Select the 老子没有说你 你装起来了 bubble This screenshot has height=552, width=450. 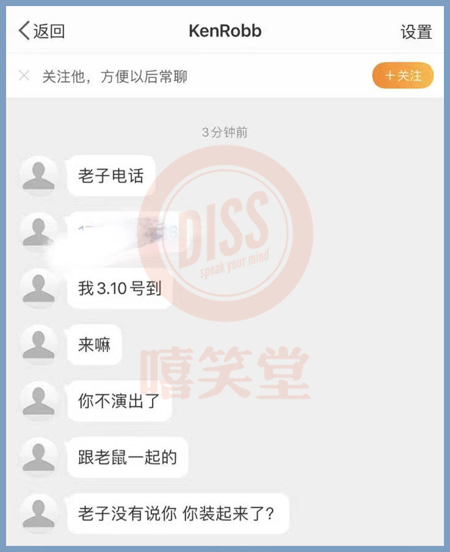tap(178, 513)
